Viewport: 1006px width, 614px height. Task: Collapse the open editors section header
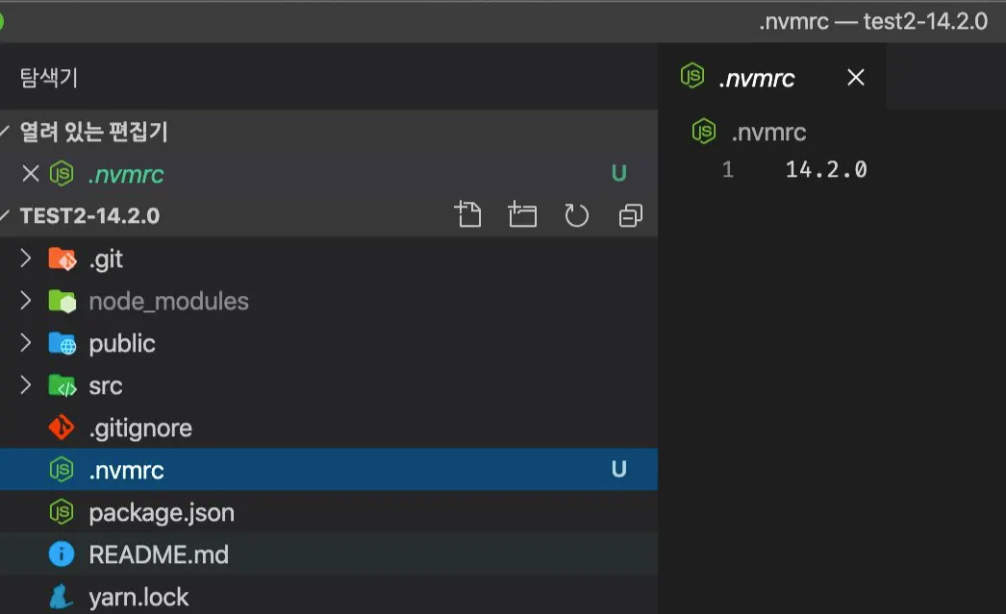tap(8, 132)
